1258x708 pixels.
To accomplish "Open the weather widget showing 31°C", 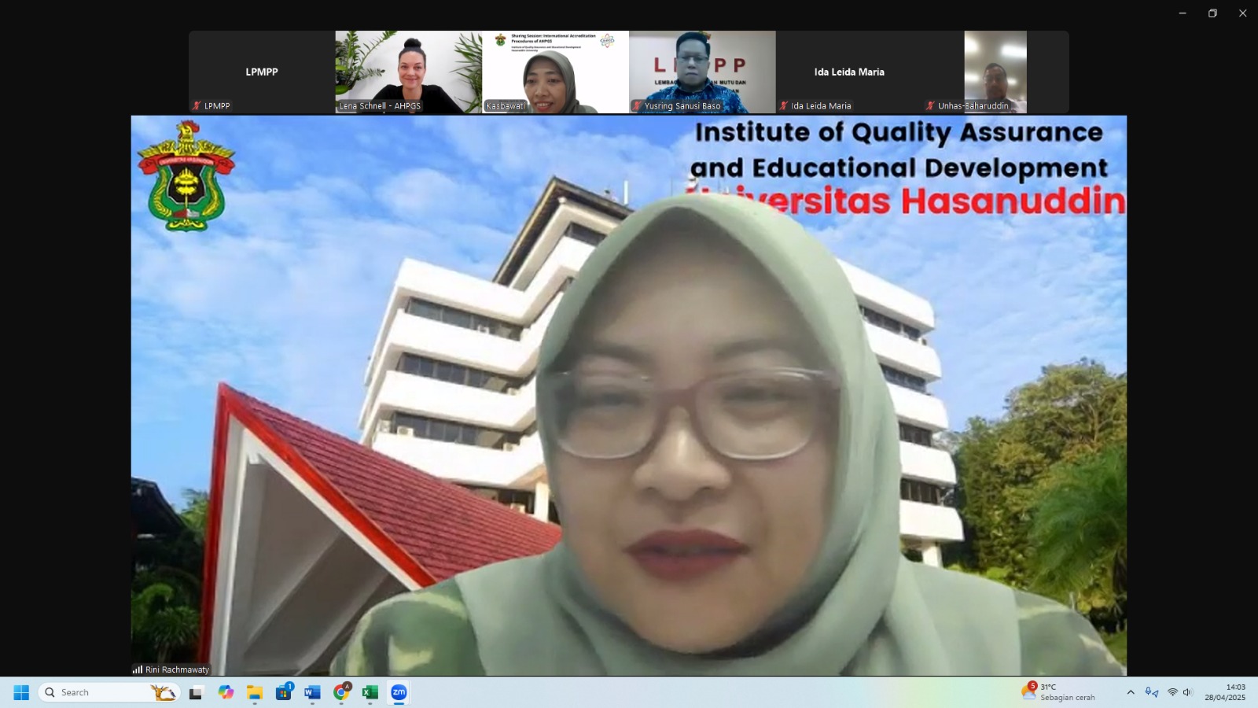I will (x=1061, y=692).
